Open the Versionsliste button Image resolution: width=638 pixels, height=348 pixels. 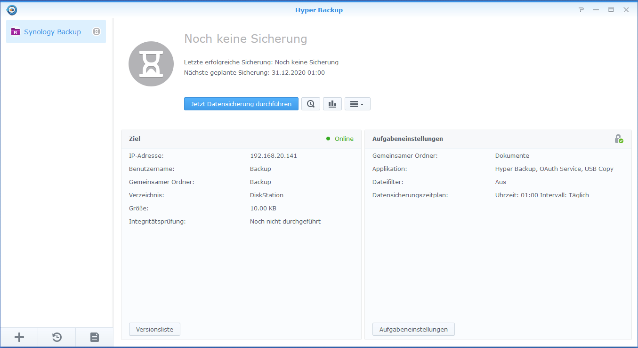[154, 329]
